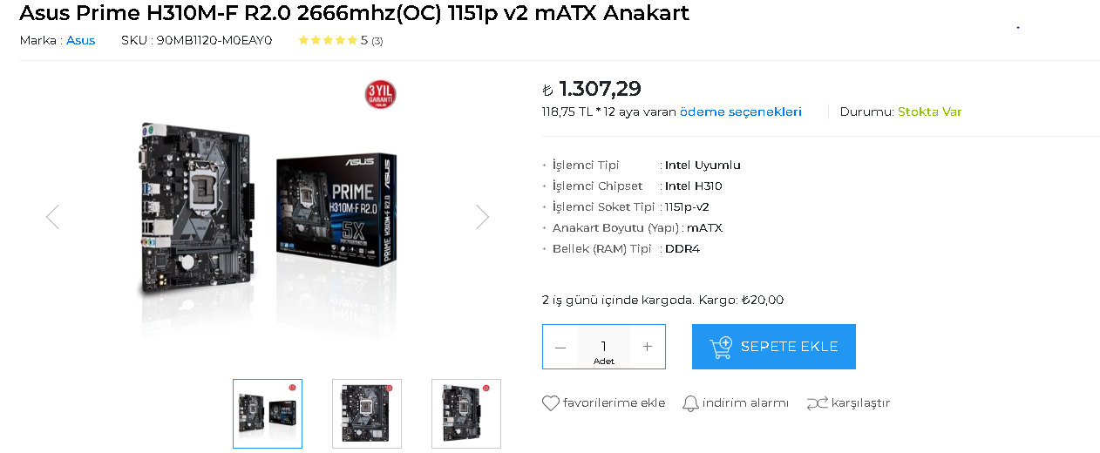
Task: Click the 3 Yıl Garanti badge
Action: click(x=380, y=95)
